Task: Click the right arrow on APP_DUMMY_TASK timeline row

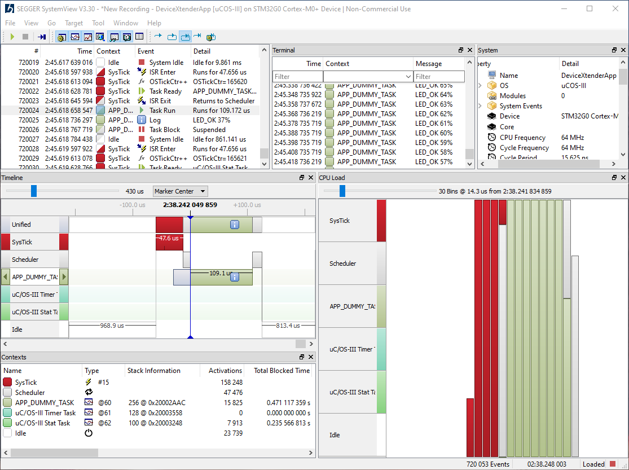Action: (64, 276)
